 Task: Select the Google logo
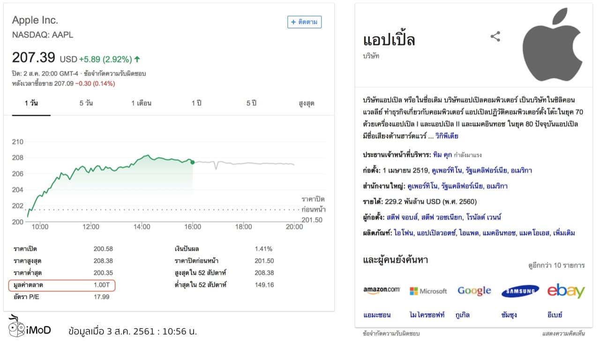[474, 291]
